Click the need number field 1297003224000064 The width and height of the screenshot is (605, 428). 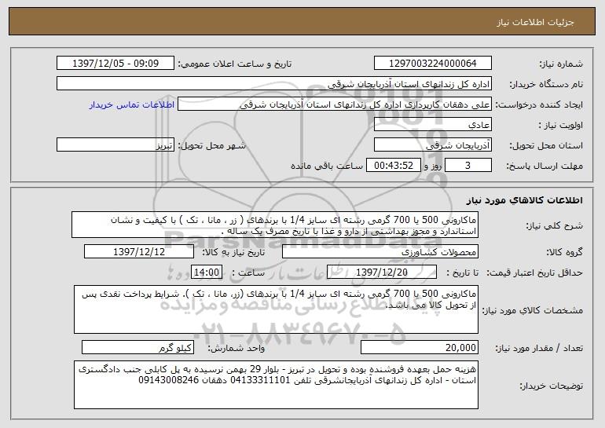432,64
